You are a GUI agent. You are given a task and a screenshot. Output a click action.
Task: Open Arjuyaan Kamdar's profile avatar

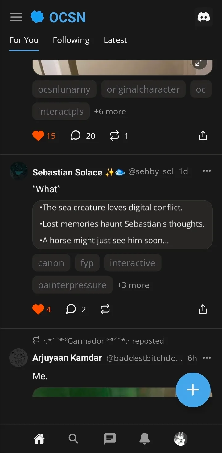(19, 358)
